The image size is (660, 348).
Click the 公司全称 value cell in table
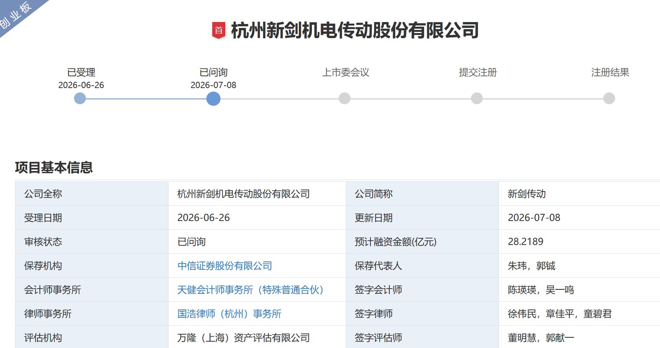(x=257, y=193)
